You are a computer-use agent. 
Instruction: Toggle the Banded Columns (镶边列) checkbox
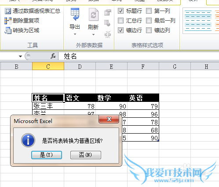(149, 30)
